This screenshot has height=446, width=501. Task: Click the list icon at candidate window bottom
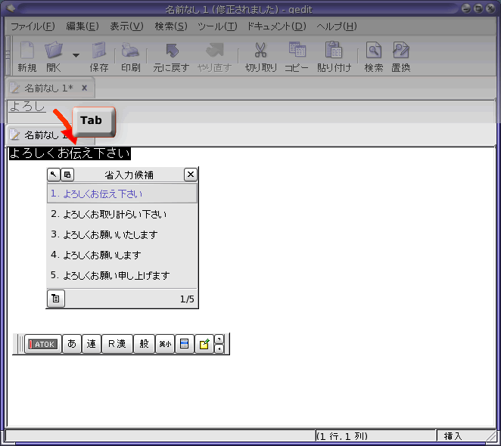click(x=56, y=299)
